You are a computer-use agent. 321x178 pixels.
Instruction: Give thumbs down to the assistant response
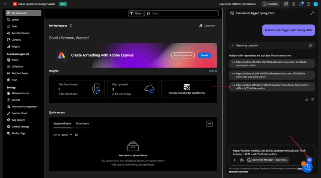tap(313, 100)
